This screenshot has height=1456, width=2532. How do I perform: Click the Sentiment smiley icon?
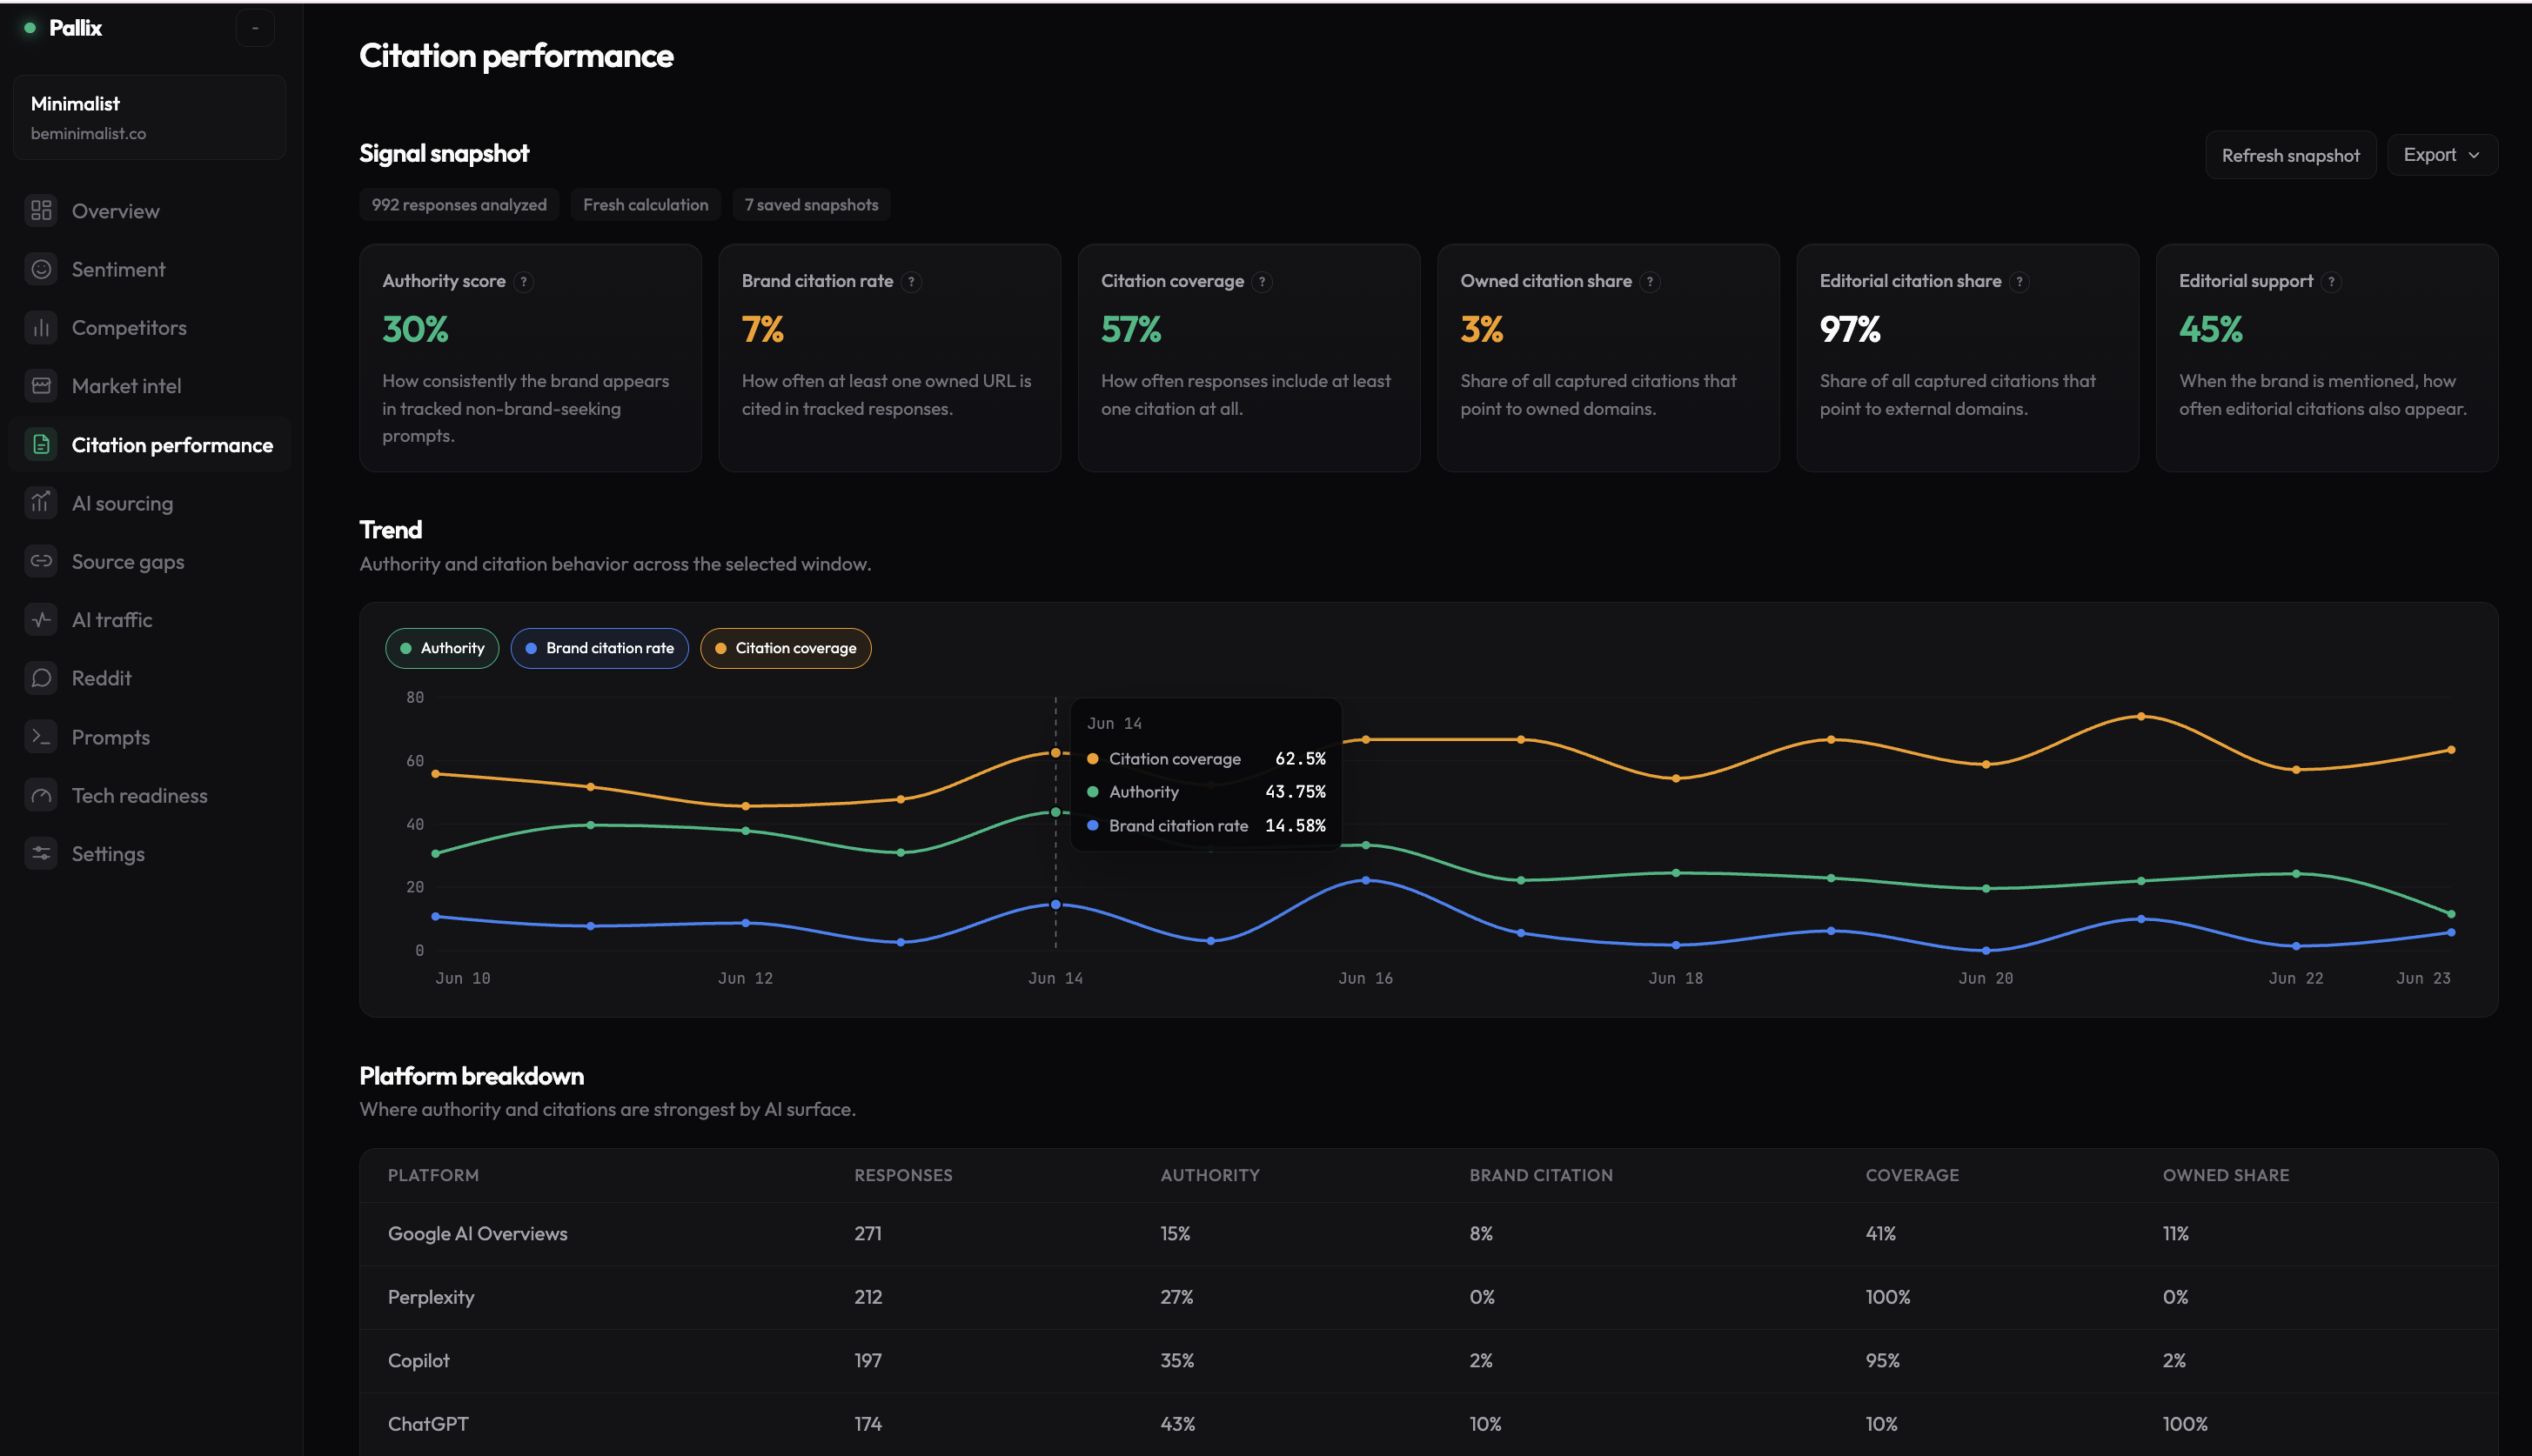(x=41, y=269)
